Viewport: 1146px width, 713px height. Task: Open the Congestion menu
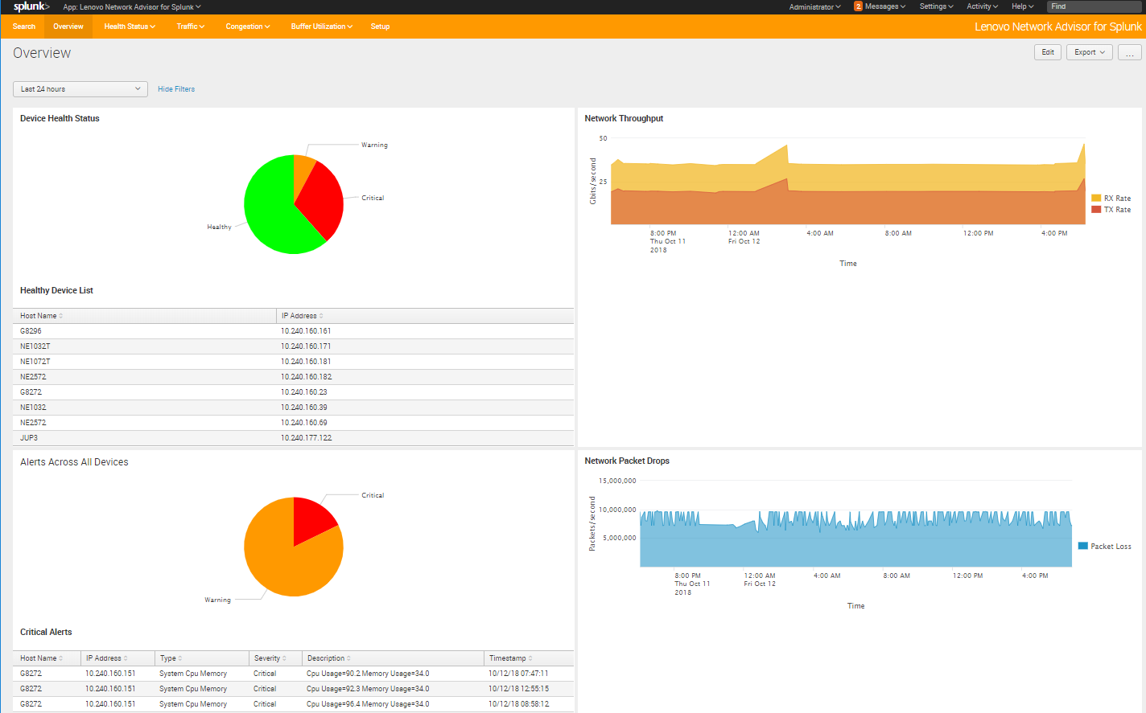coord(248,27)
